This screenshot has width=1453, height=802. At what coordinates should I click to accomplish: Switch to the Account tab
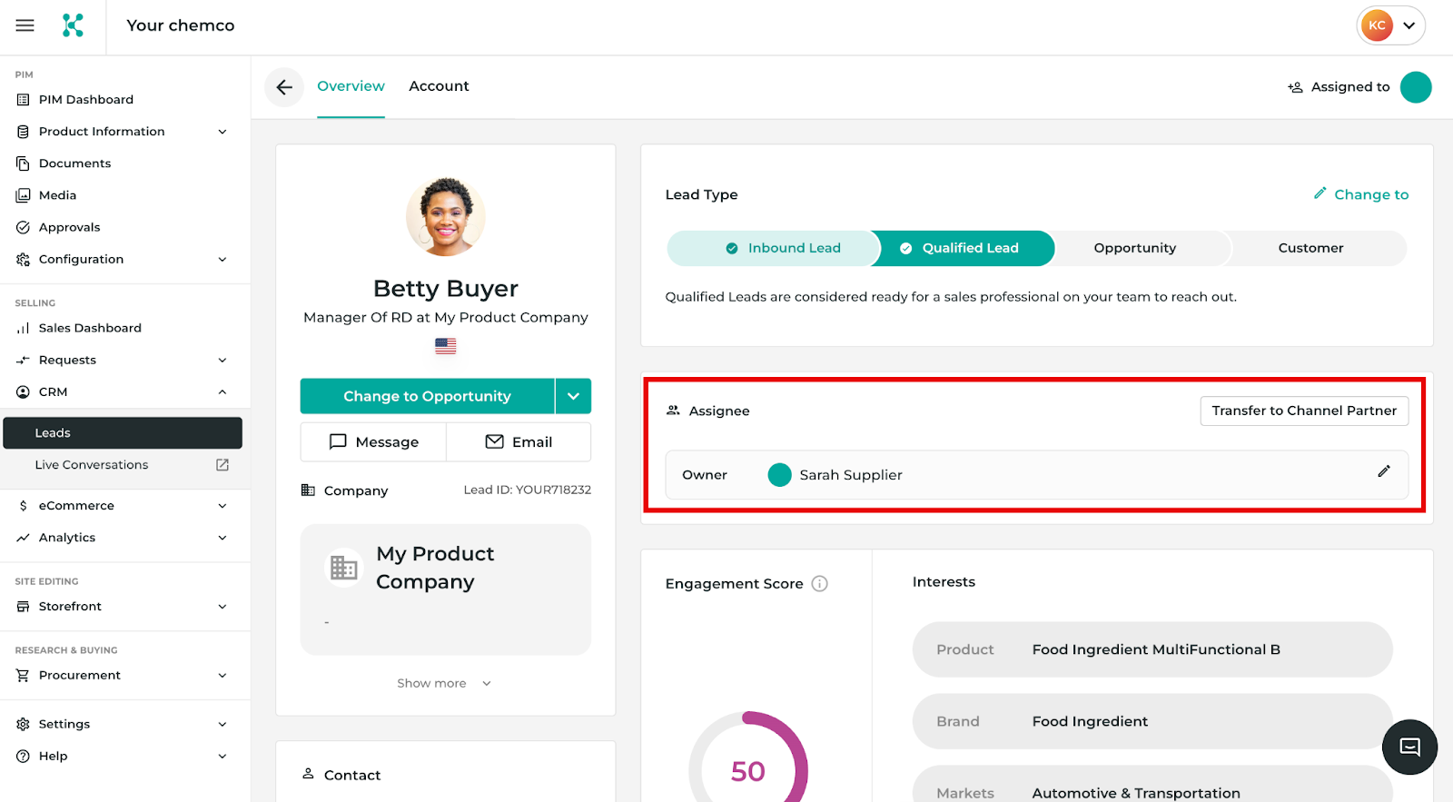click(439, 86)
